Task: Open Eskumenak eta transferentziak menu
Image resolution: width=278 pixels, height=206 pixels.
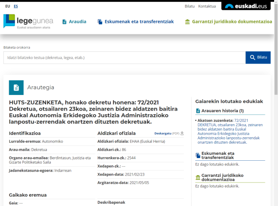Action: coord(136,22)
